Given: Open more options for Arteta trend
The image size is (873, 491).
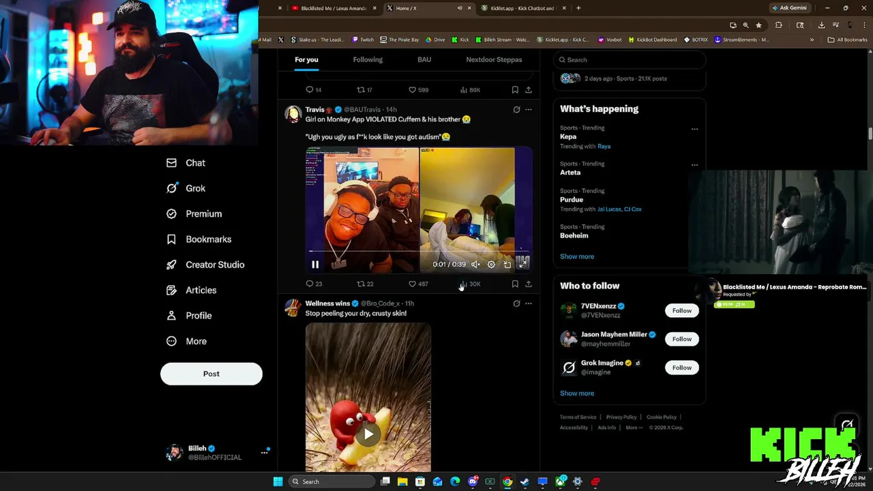Looking at the screenshot, I should pyautogui.click(x=694, y=165).
